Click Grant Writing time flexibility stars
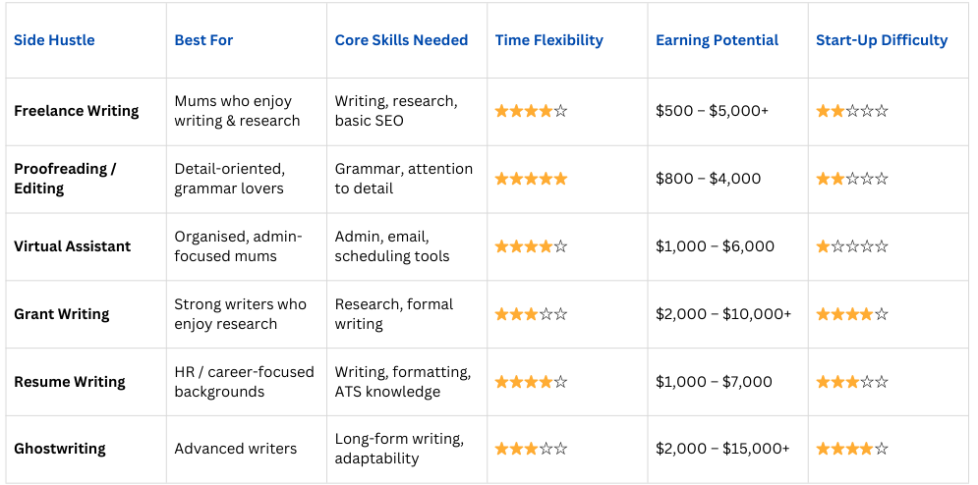978x485 pixels. (531, 314)
